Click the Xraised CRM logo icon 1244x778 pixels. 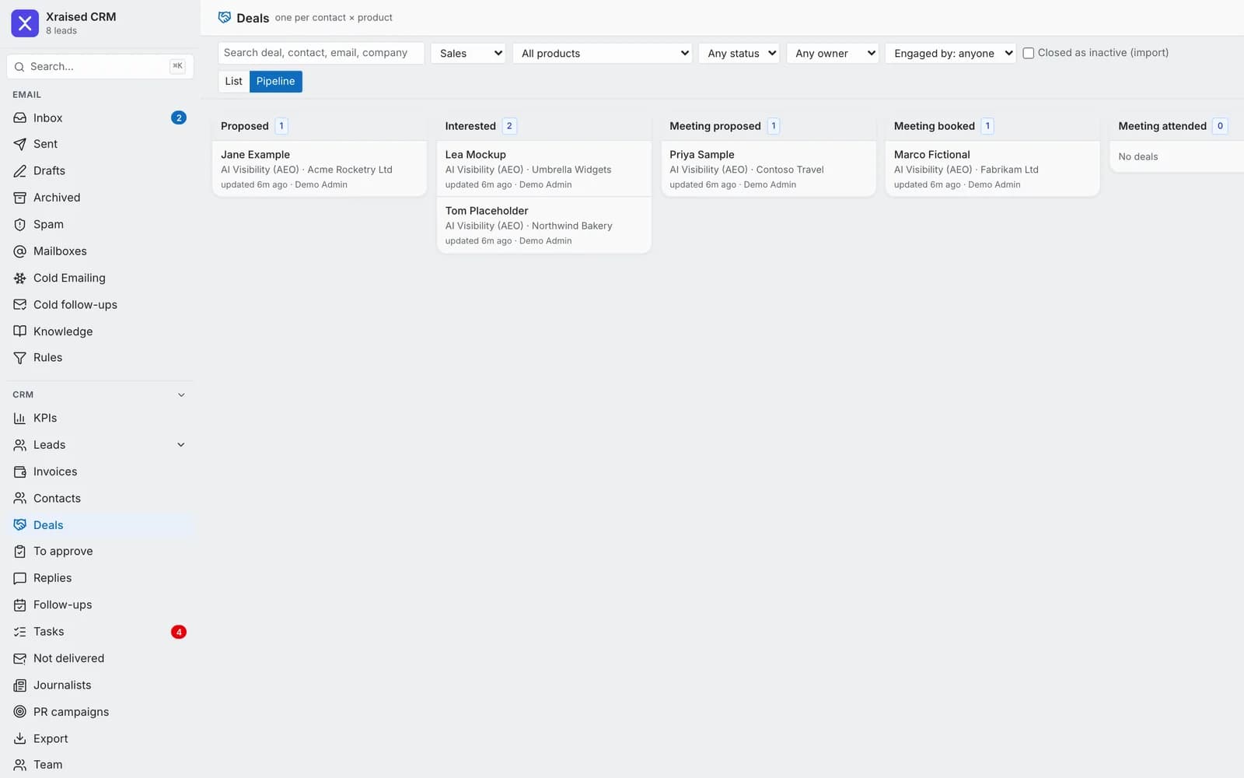point(25,23)
